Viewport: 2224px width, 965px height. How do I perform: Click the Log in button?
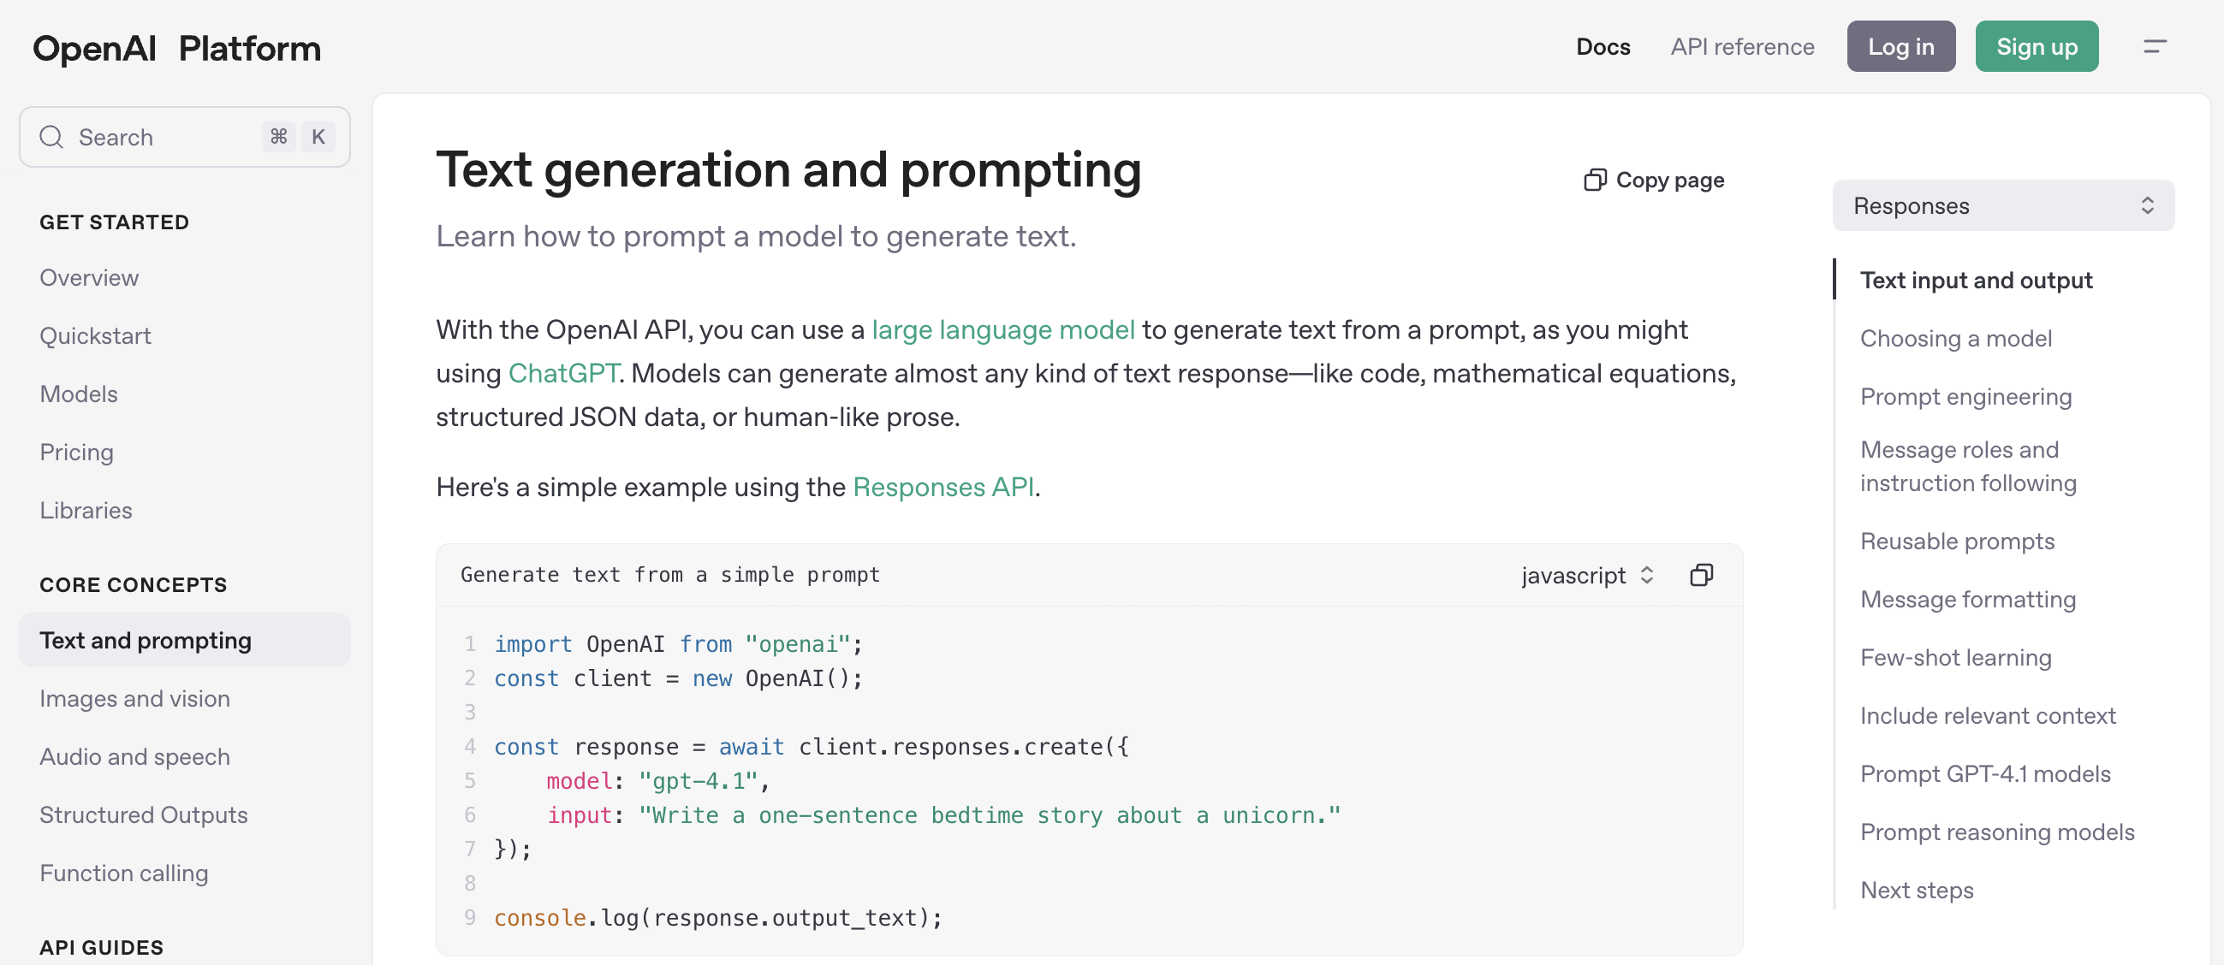tap(1901, 46)
